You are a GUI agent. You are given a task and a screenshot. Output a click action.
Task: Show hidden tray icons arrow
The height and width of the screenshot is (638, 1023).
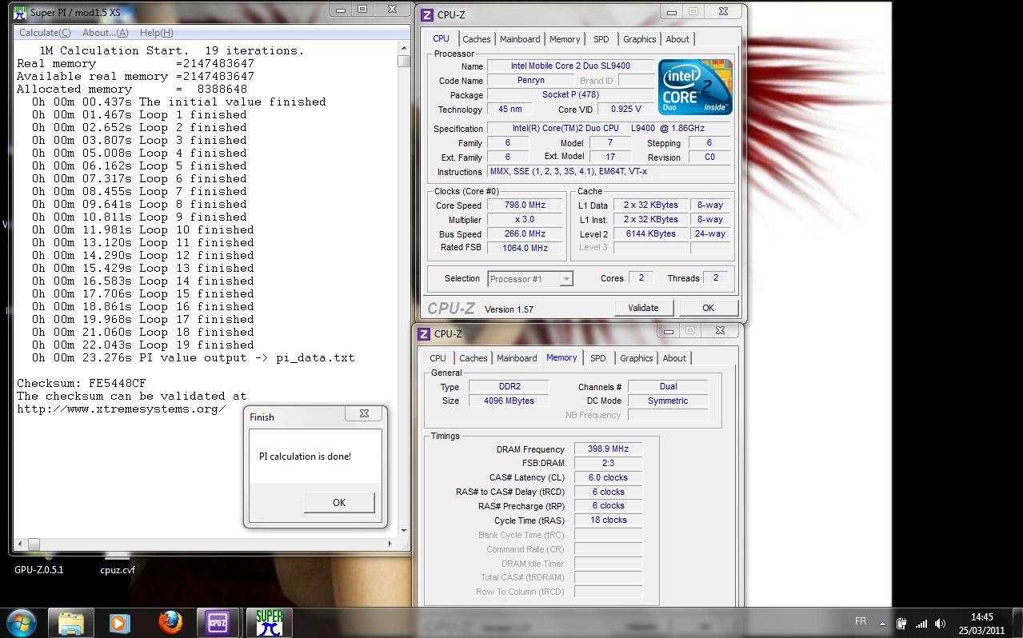[x=883, y=623]
